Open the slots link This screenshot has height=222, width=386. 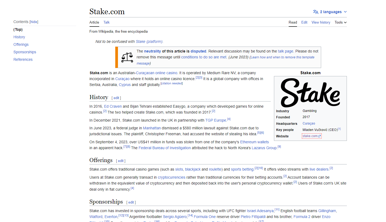pyautogui.click(x=179, y=169)
